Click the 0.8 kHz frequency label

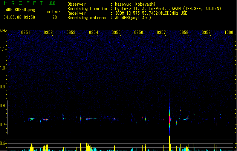click(3, 106)
